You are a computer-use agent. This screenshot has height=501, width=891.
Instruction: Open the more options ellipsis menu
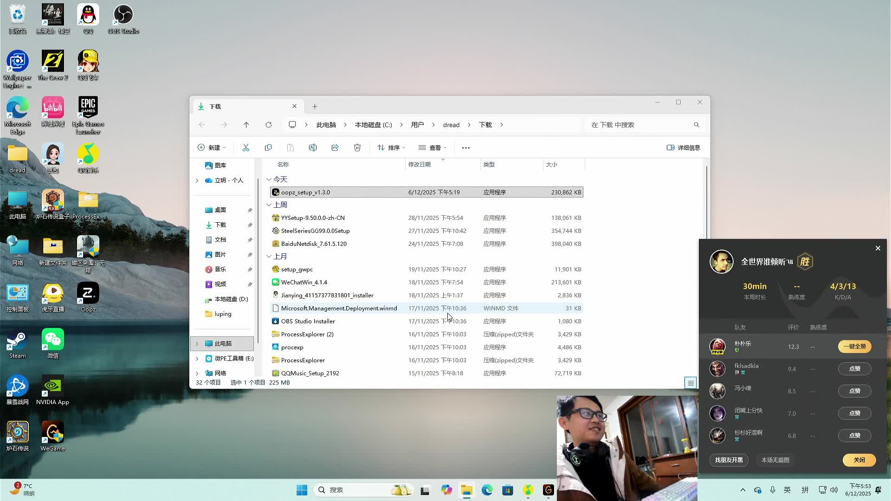pyautogui.click(x=466, y=148)
